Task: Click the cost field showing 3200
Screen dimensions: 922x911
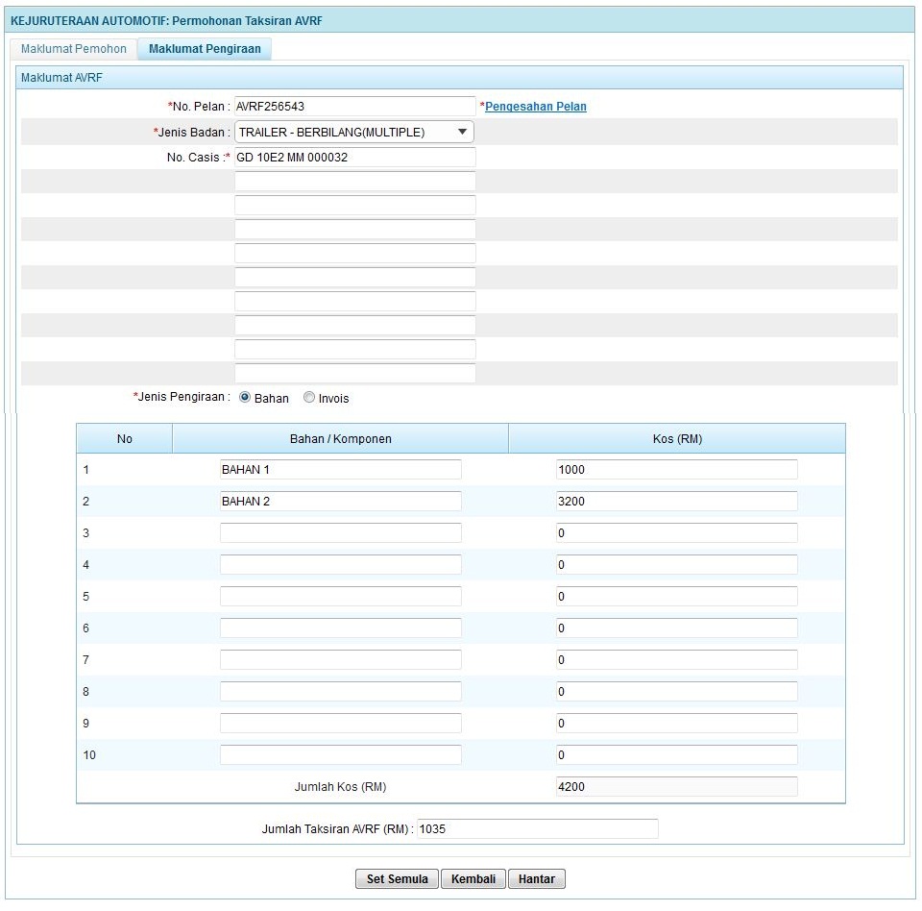Action: (x=677, y=502)
